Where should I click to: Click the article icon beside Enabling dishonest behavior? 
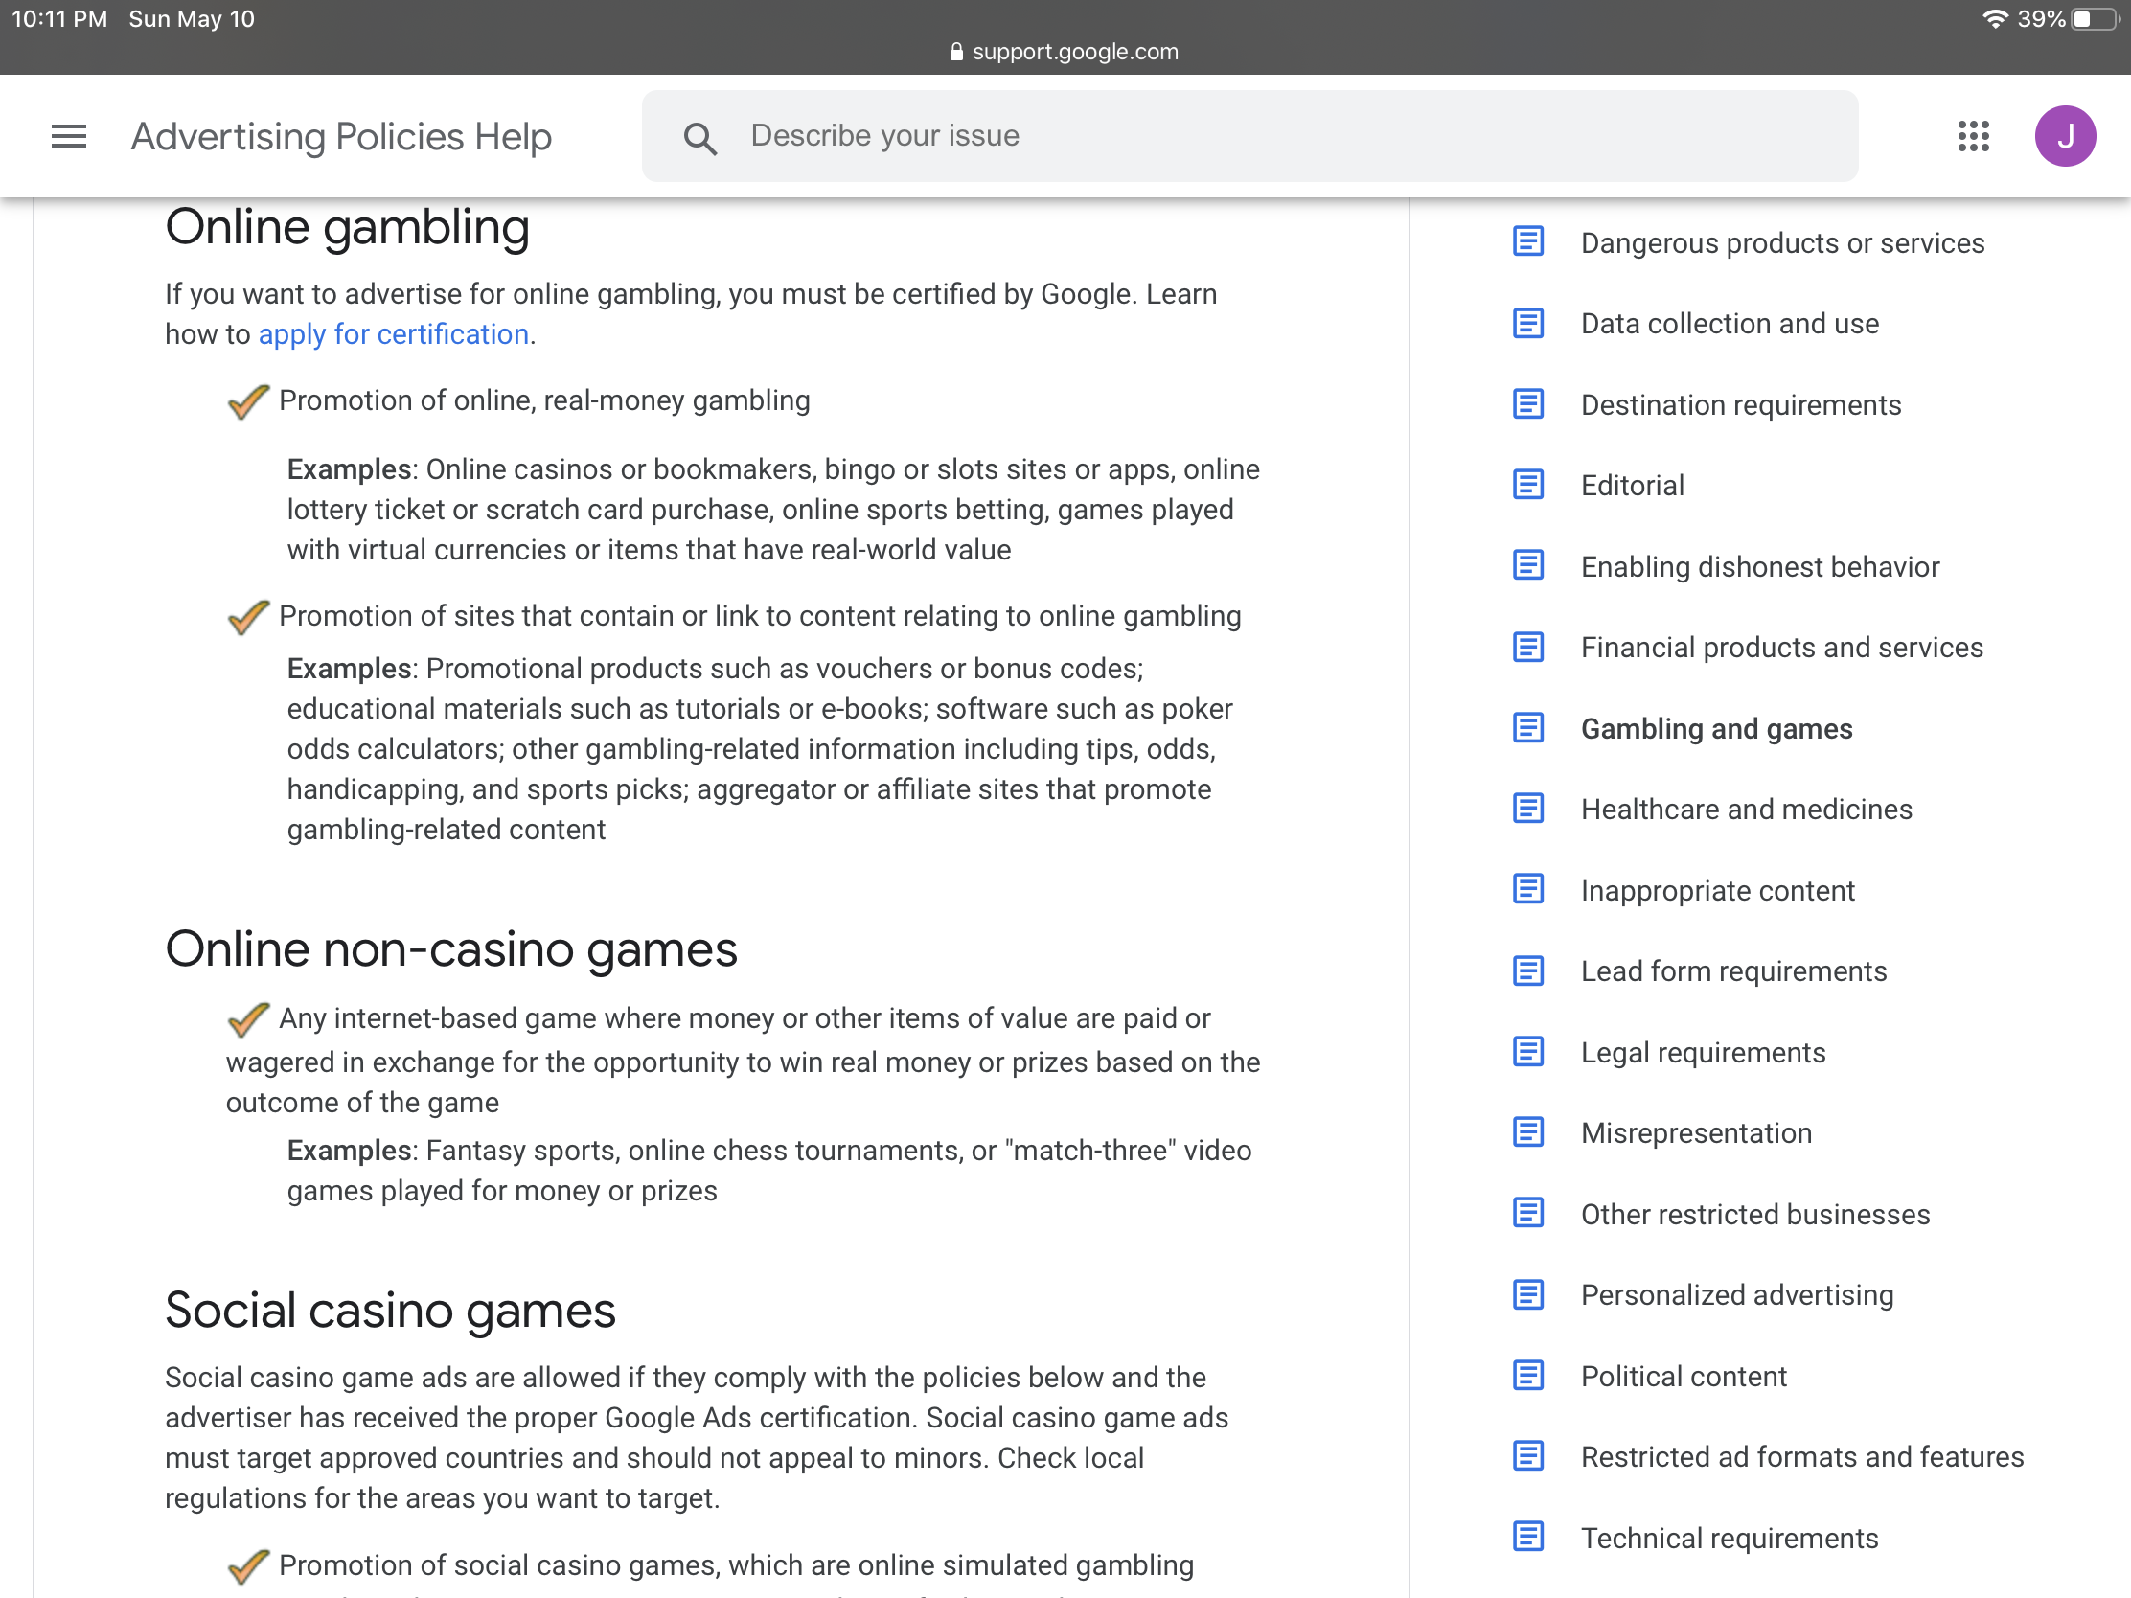coord(1527,565)
